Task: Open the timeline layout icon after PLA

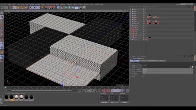Action: [128, 91]
